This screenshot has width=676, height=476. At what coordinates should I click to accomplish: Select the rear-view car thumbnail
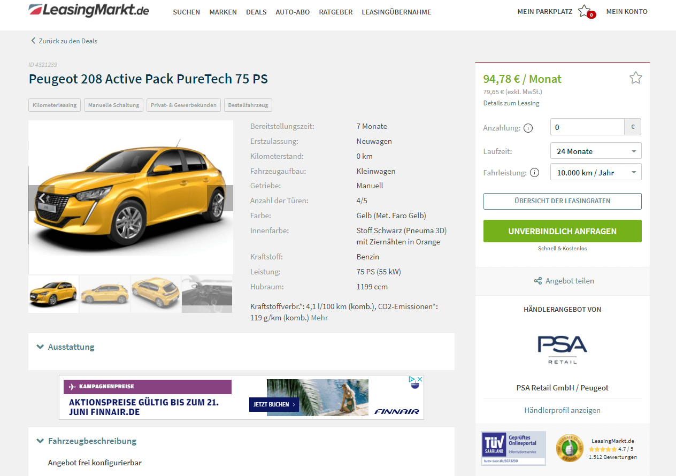[x=156, y=294]
